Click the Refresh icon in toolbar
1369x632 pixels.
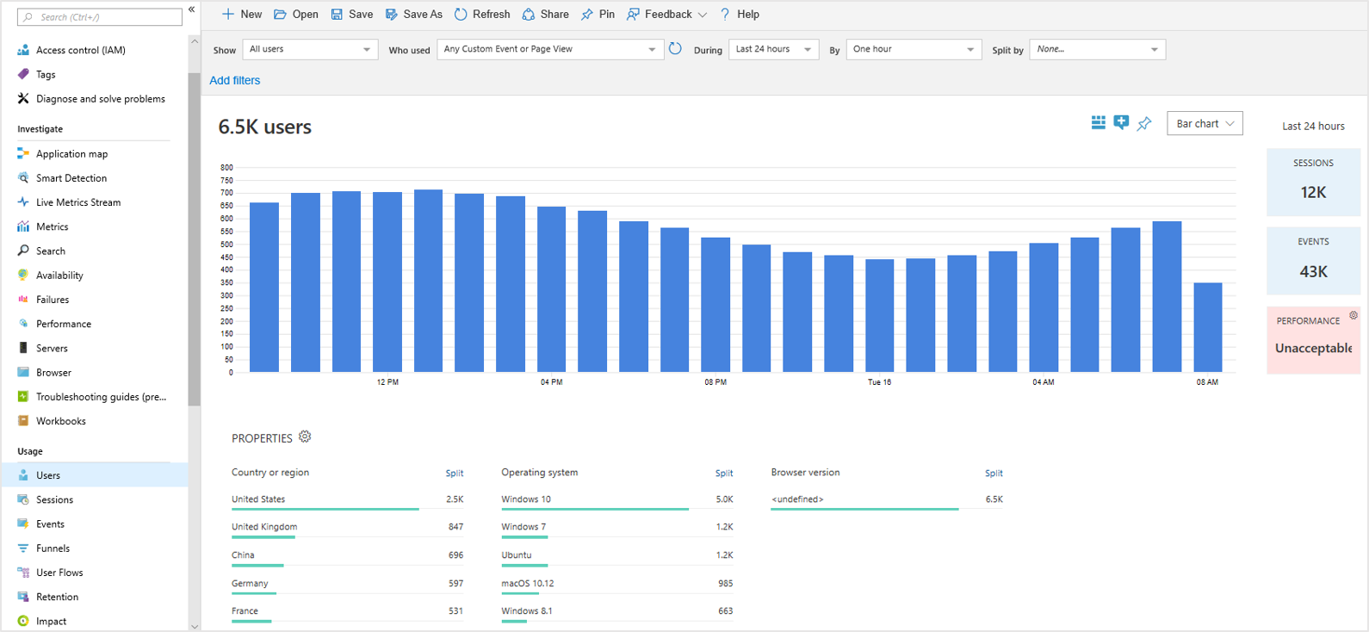(x=461, y=14)
